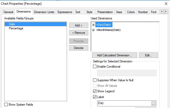Image resolution: width=170 pixels, height=108 pixels.
Task: Check Show System Fields box
Action: point(6,105)
